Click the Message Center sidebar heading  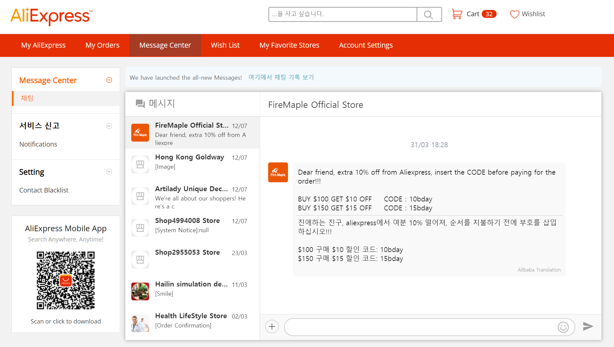point(48,80)
